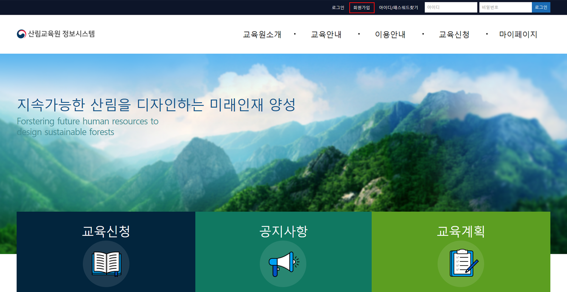Click the main banner headline text
The height and width of the screenshot is (292, 567).
[x=156, y=105]
